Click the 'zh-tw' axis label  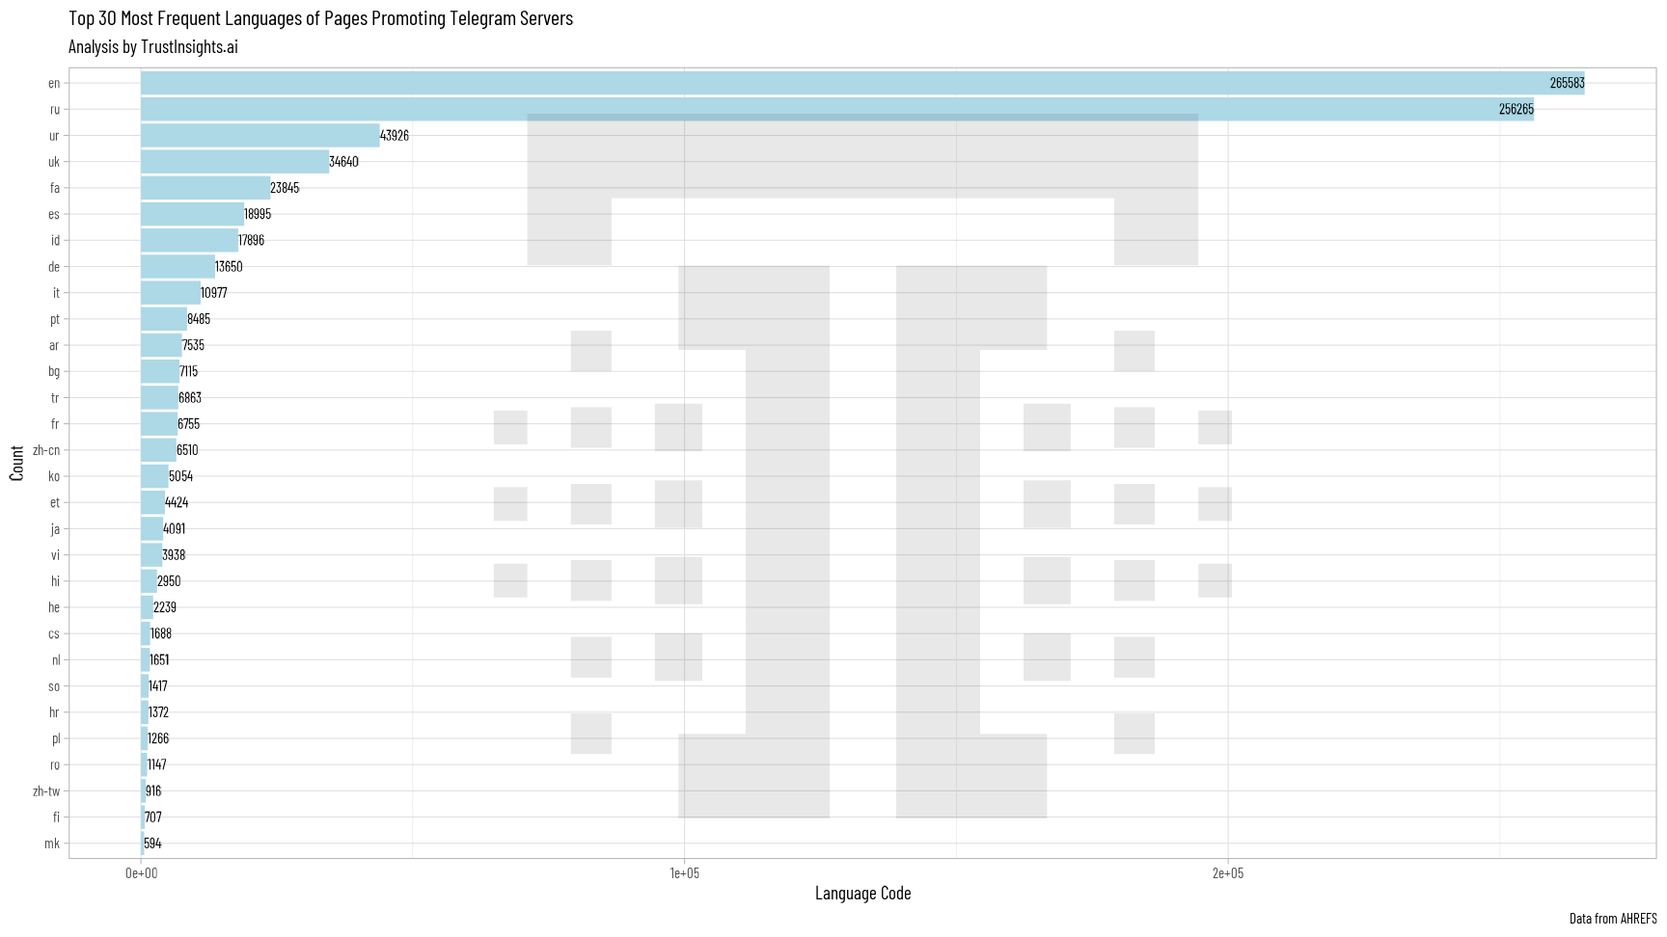point(46,790)
